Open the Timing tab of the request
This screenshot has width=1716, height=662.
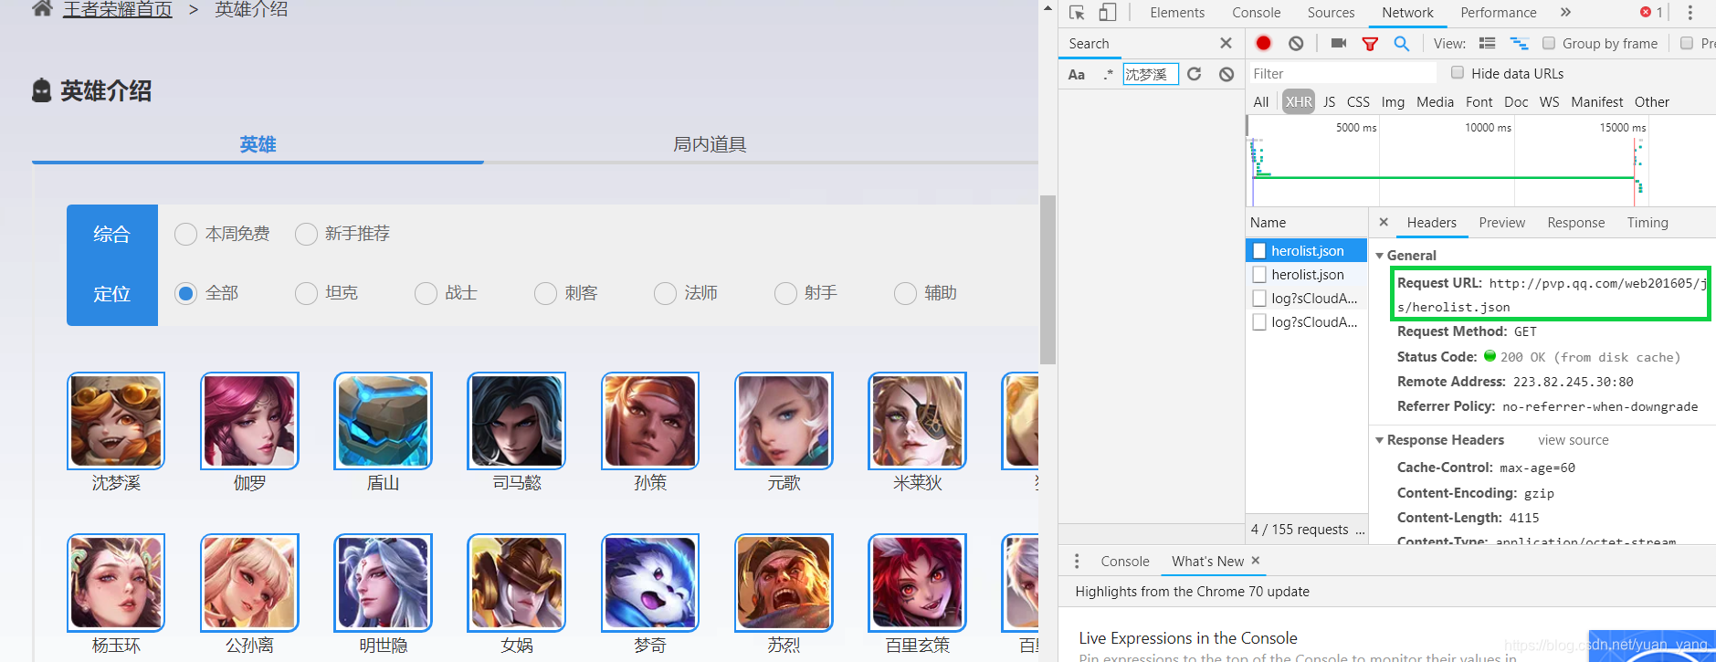pyautogui.click(x=1648, y=223)
